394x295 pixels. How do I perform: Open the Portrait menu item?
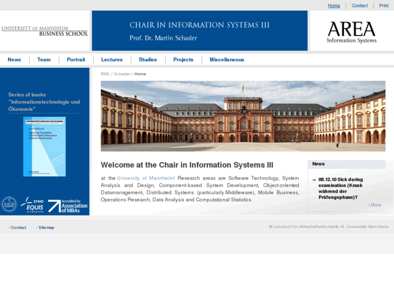click(76, 60)
